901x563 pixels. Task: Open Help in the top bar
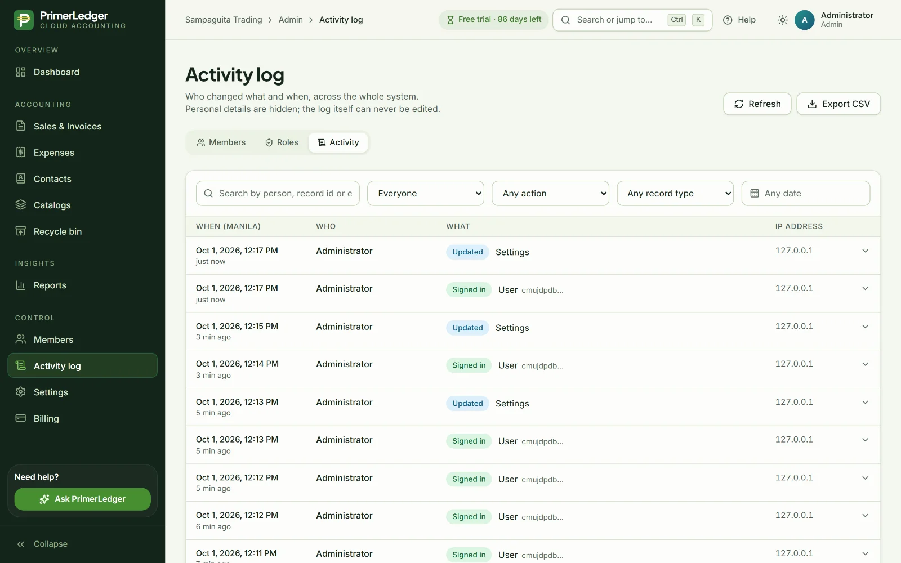[x=739, y=20]
